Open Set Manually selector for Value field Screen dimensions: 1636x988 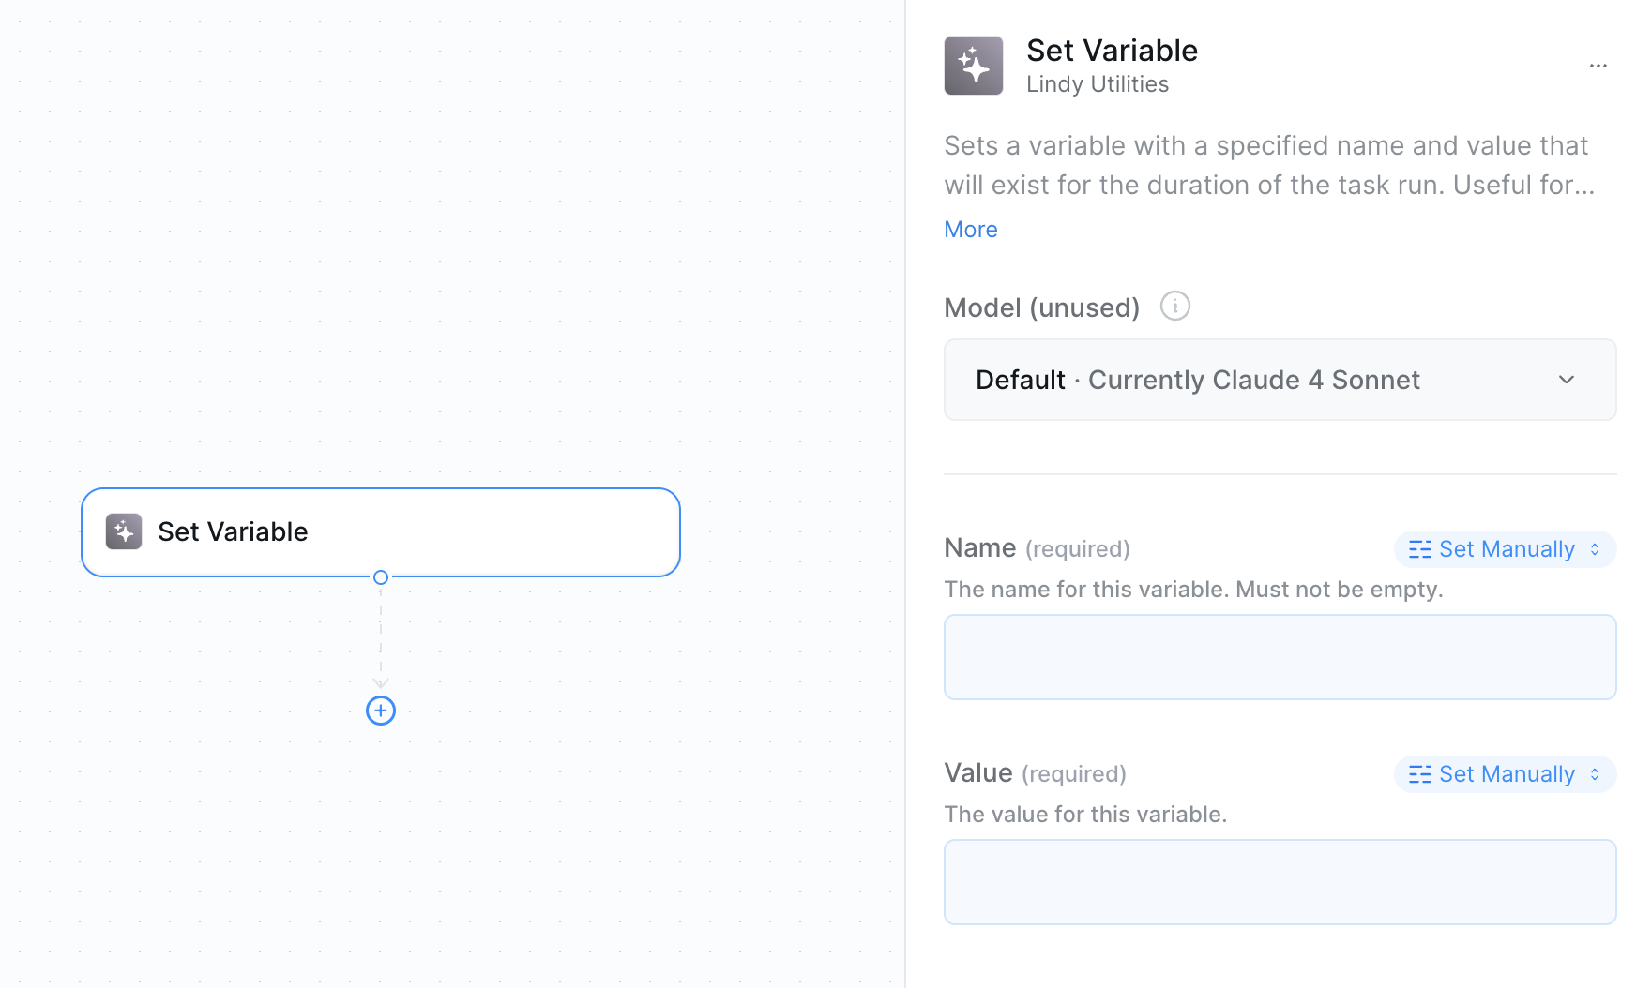[1505, 774]
